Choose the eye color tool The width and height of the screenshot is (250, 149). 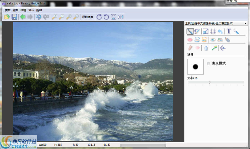[x=213, y=40]
